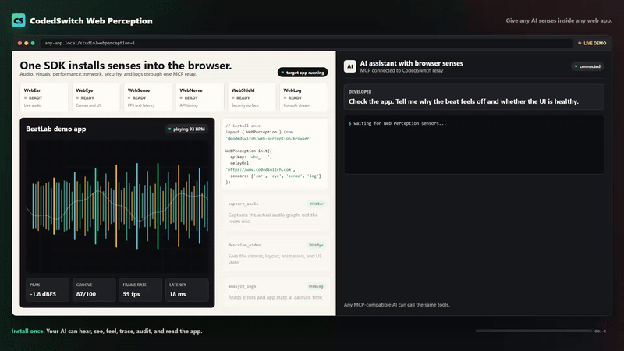Select the capture_audio tool card

point(276,214)
